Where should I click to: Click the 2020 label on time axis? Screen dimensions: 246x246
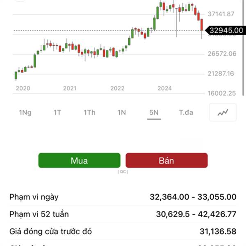(23, 88)
